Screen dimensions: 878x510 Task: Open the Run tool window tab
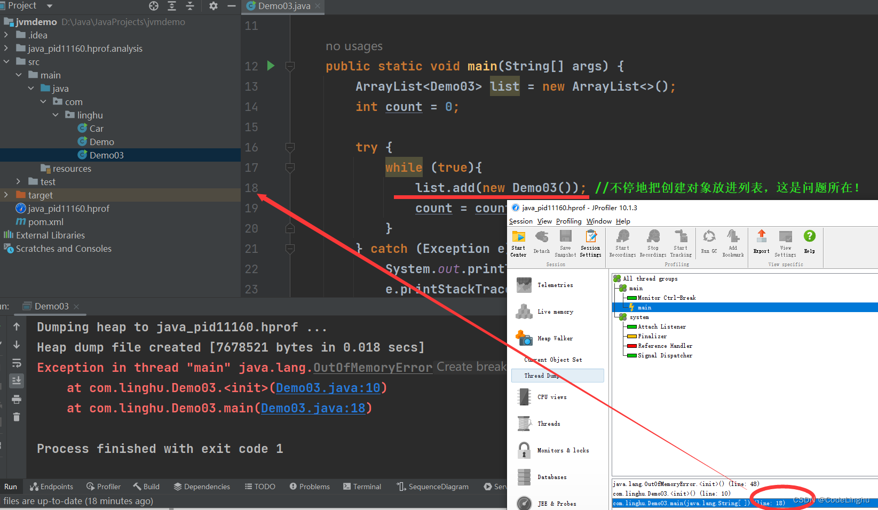(x=11, y=487)
